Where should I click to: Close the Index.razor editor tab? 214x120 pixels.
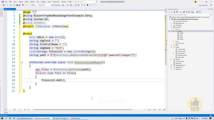point(15,9)
